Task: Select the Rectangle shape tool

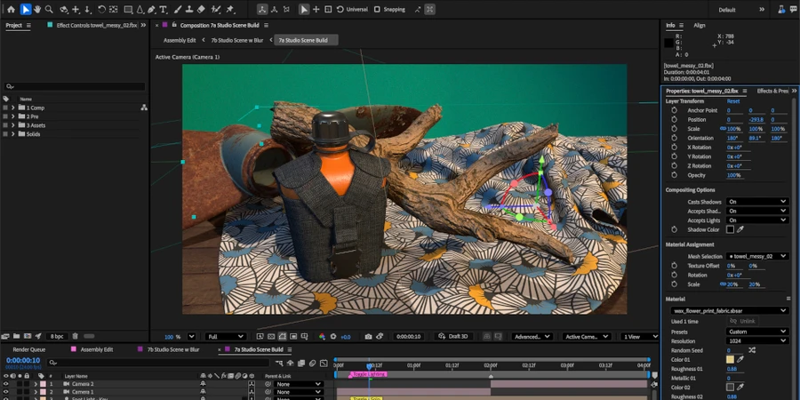Action: click(x=129, y=10)
